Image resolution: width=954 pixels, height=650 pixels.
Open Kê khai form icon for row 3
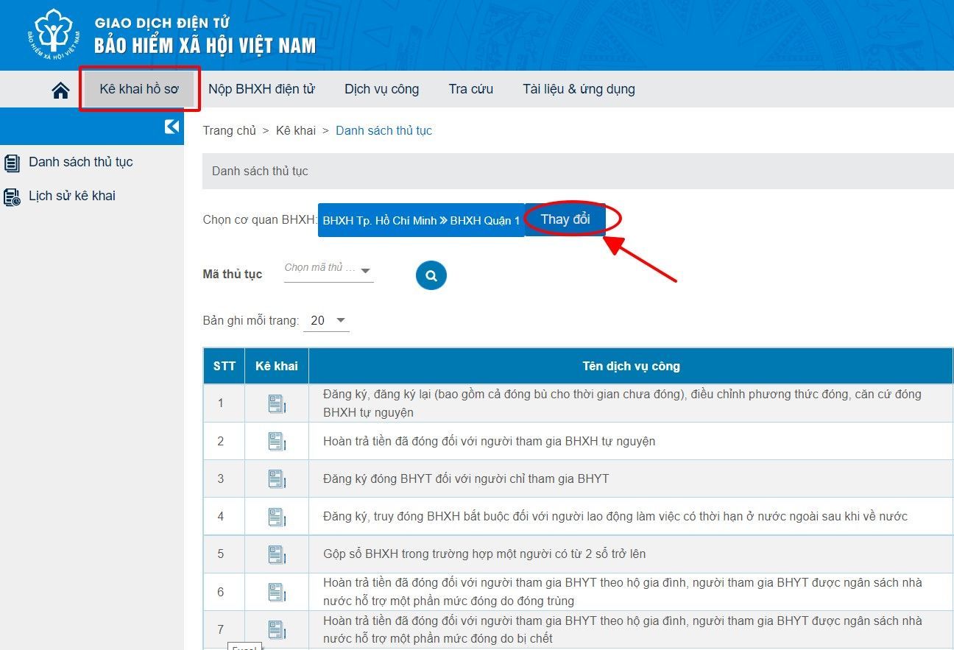(276, 478)
